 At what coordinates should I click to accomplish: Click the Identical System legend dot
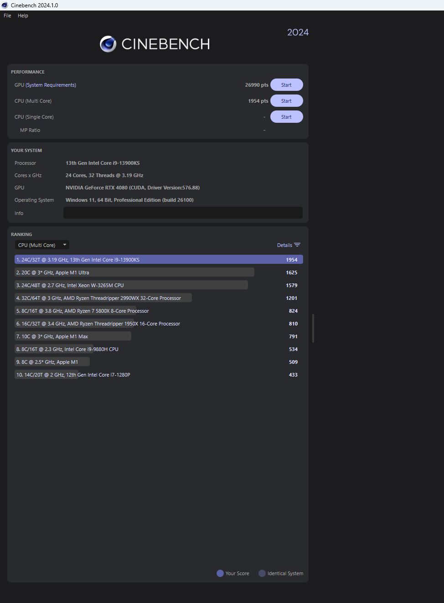262,573
